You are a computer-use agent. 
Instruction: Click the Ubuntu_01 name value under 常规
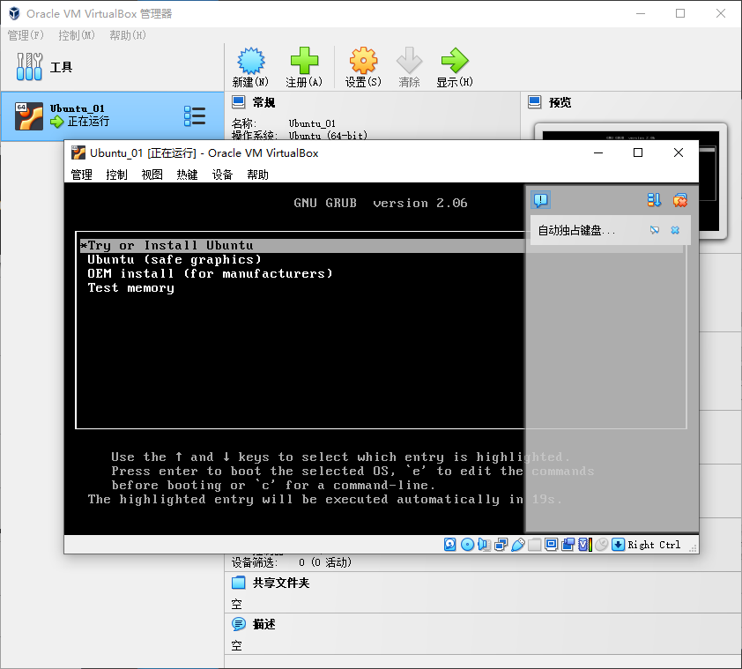click(312, 123)
